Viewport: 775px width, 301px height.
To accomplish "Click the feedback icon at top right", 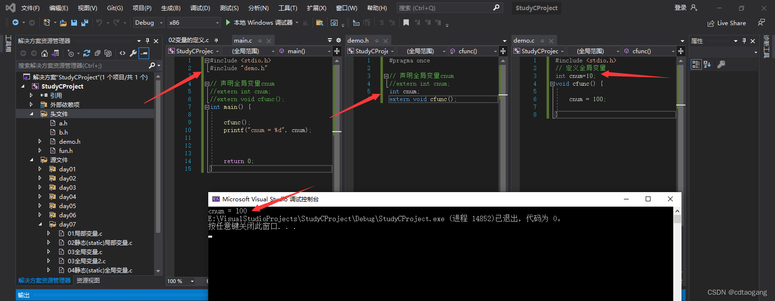I will point(761,23).
